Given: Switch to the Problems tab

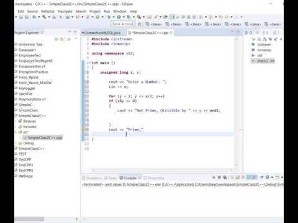Looking at the screenshot, I should 92,178.
